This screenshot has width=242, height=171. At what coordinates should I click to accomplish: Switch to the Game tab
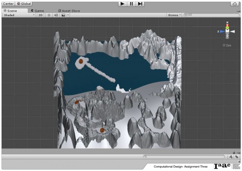(37, 11)
